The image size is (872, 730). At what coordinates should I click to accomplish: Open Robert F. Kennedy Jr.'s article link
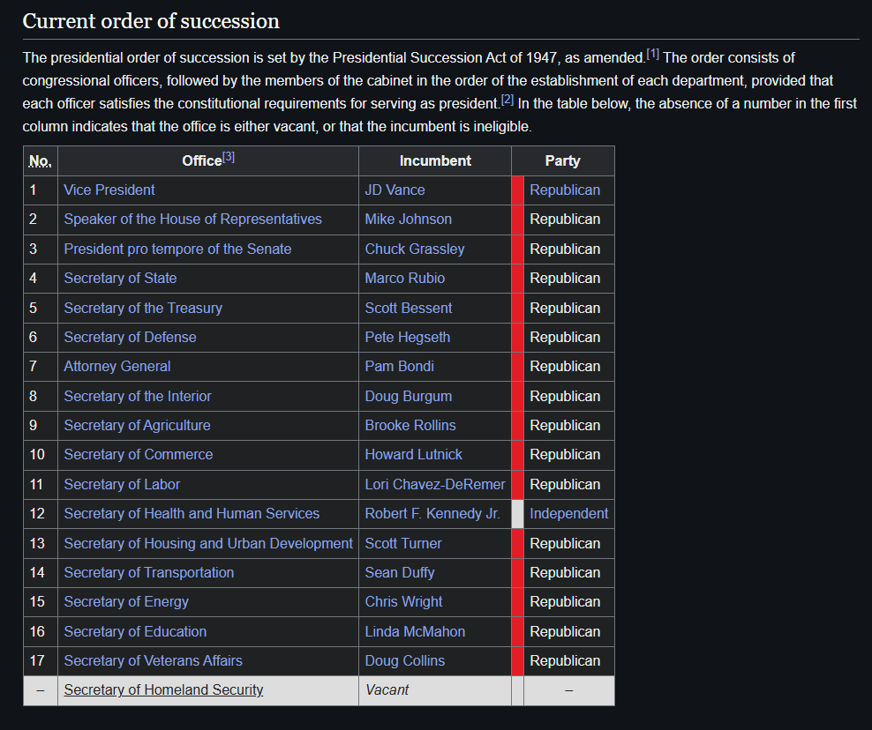432,513
